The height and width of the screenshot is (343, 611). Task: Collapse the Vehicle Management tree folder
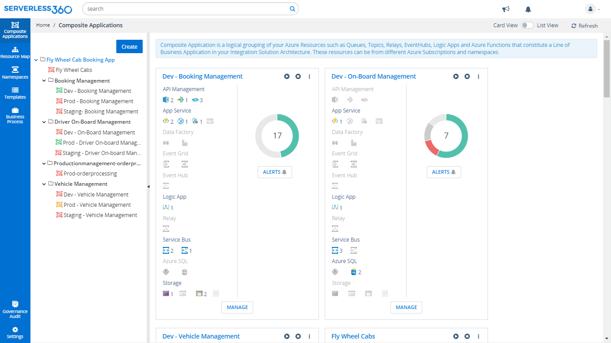pos(44,184)
